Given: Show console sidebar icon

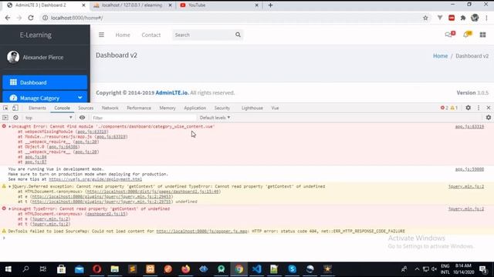Looking at the screenshot, I should (5, 118).
